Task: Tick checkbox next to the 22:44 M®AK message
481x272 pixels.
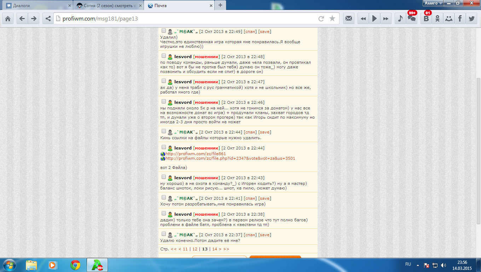Action: click(x=164, y=131)
